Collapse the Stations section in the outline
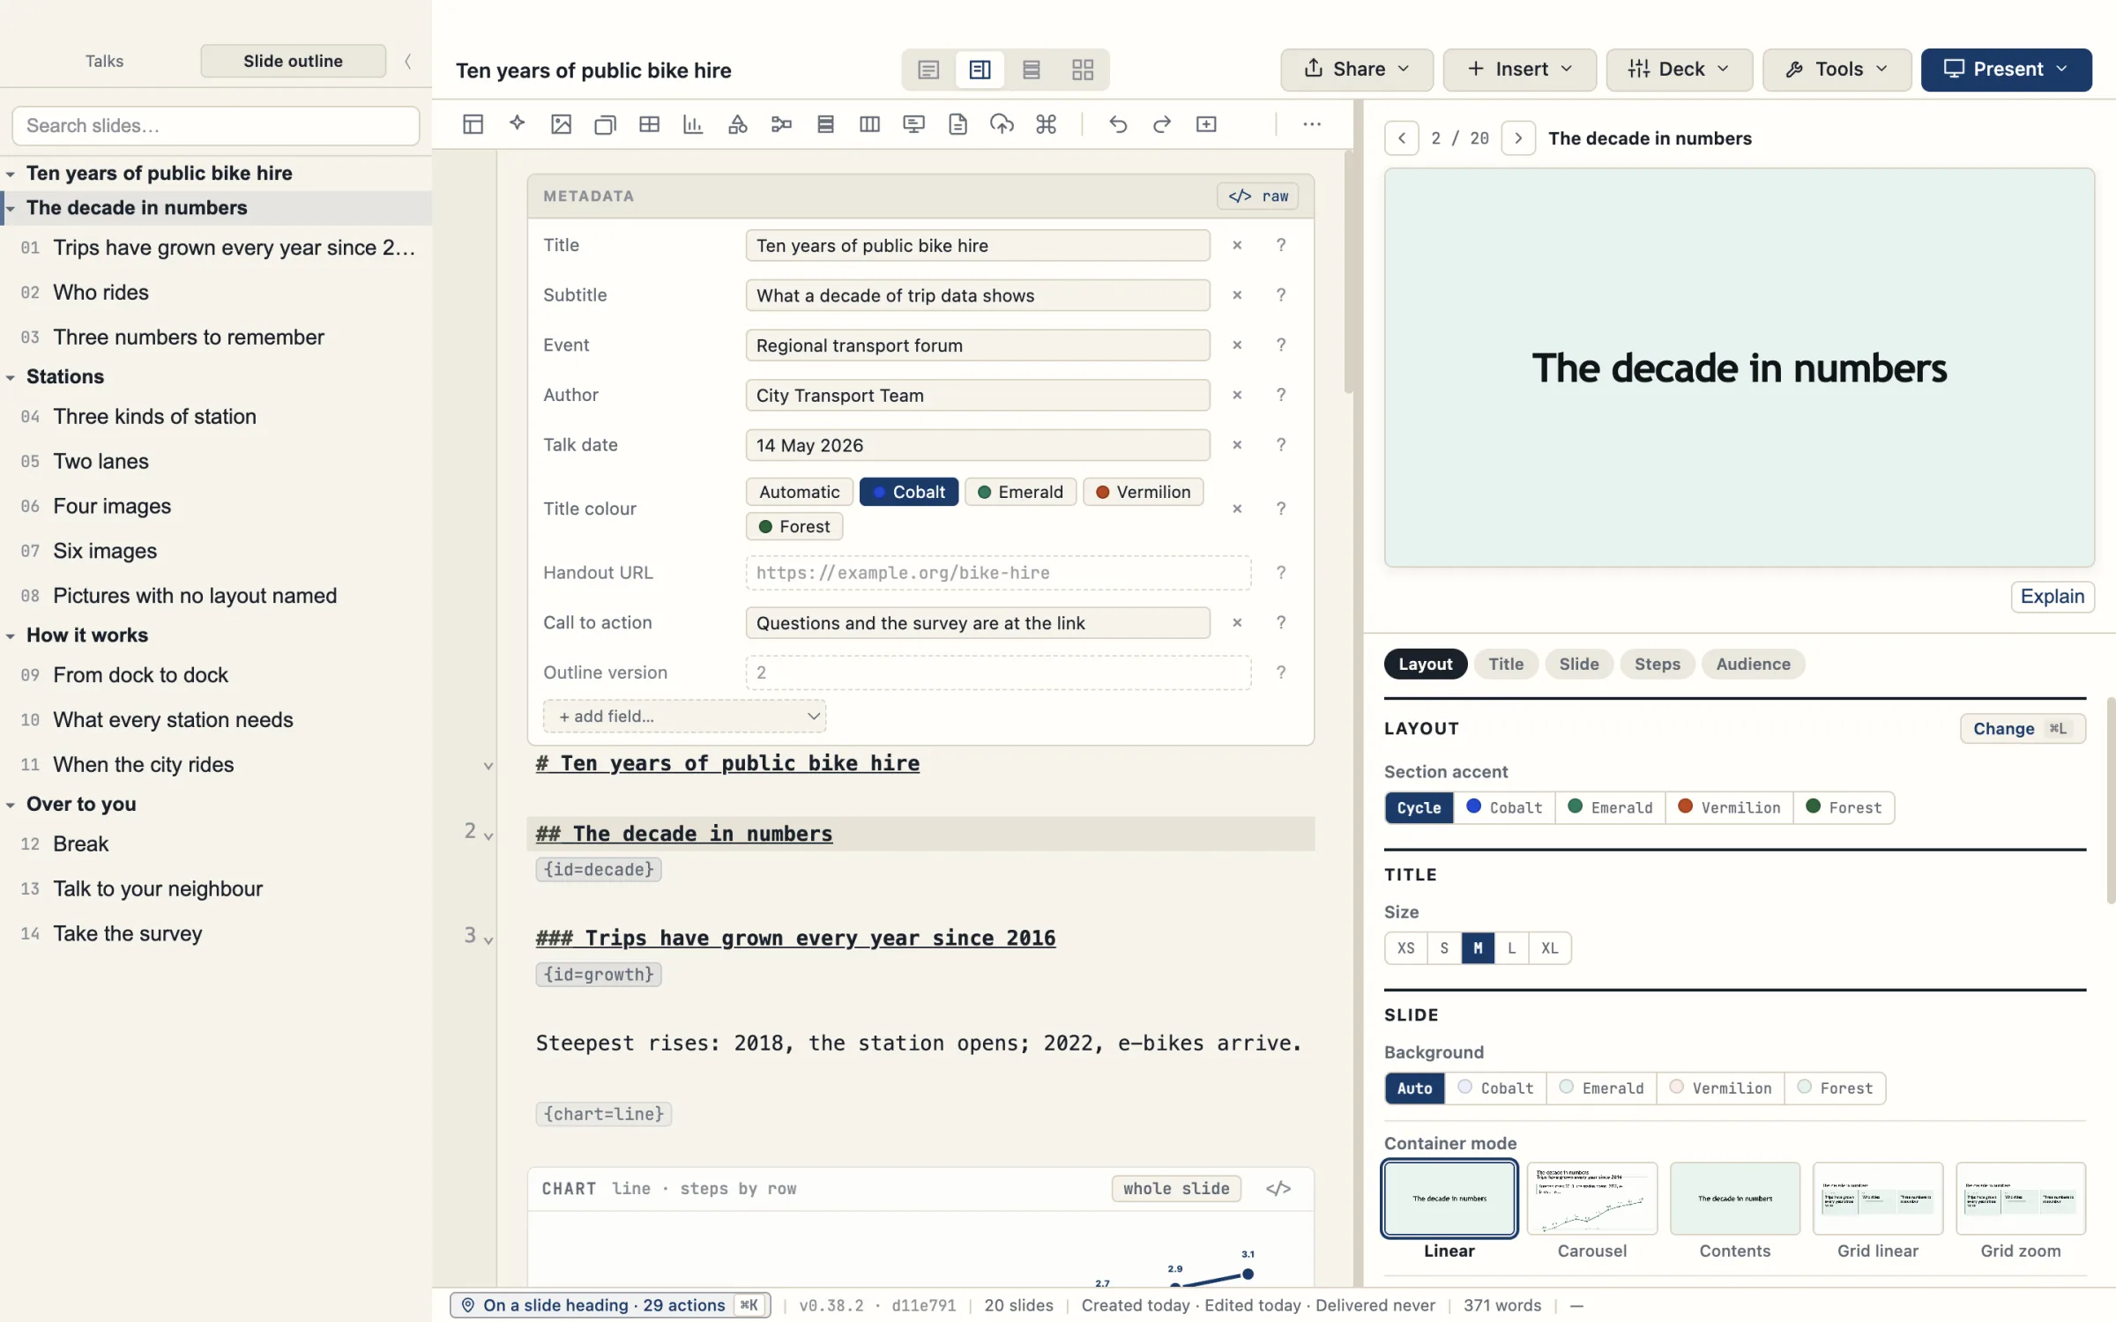2116x1322 pixels. (11, 377)
